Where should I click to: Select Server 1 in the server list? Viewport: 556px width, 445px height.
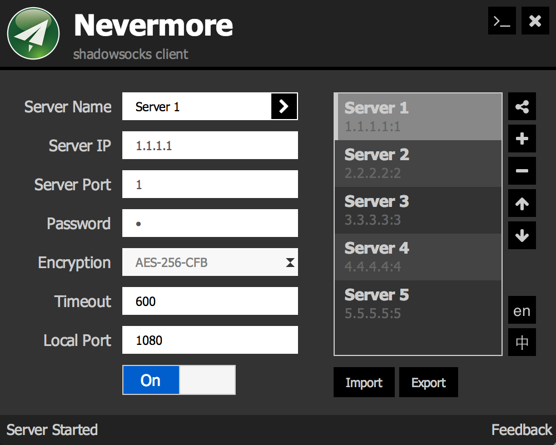click(x=418, y=117)
